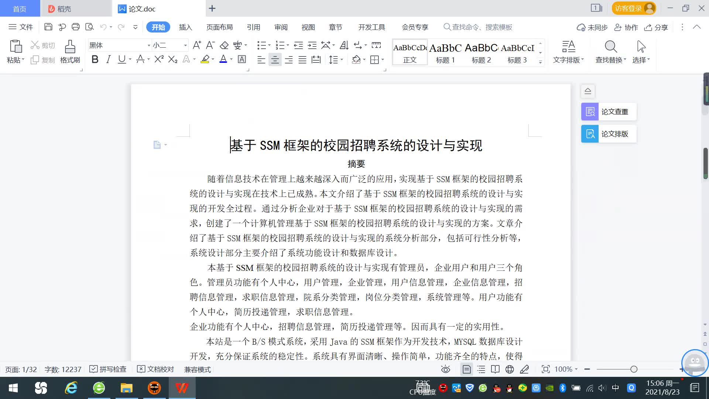Open the 页面布局 ribbon tab
This screenshot has height=399, width=709.
(x=219, y=27)
